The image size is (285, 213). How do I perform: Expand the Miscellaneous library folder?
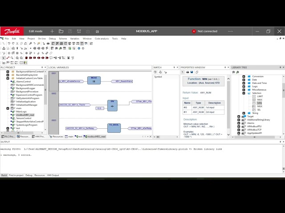[x=244, y=90]
